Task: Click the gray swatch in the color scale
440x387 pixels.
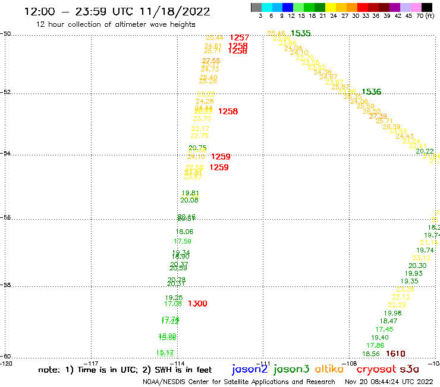Action: pos(256,7)
